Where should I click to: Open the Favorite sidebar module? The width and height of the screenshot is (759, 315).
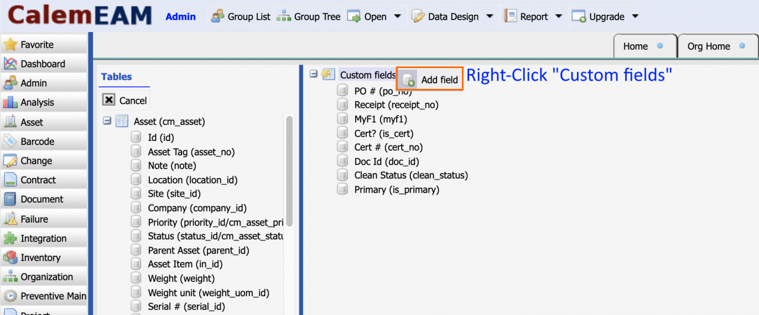tap(43, 44)
